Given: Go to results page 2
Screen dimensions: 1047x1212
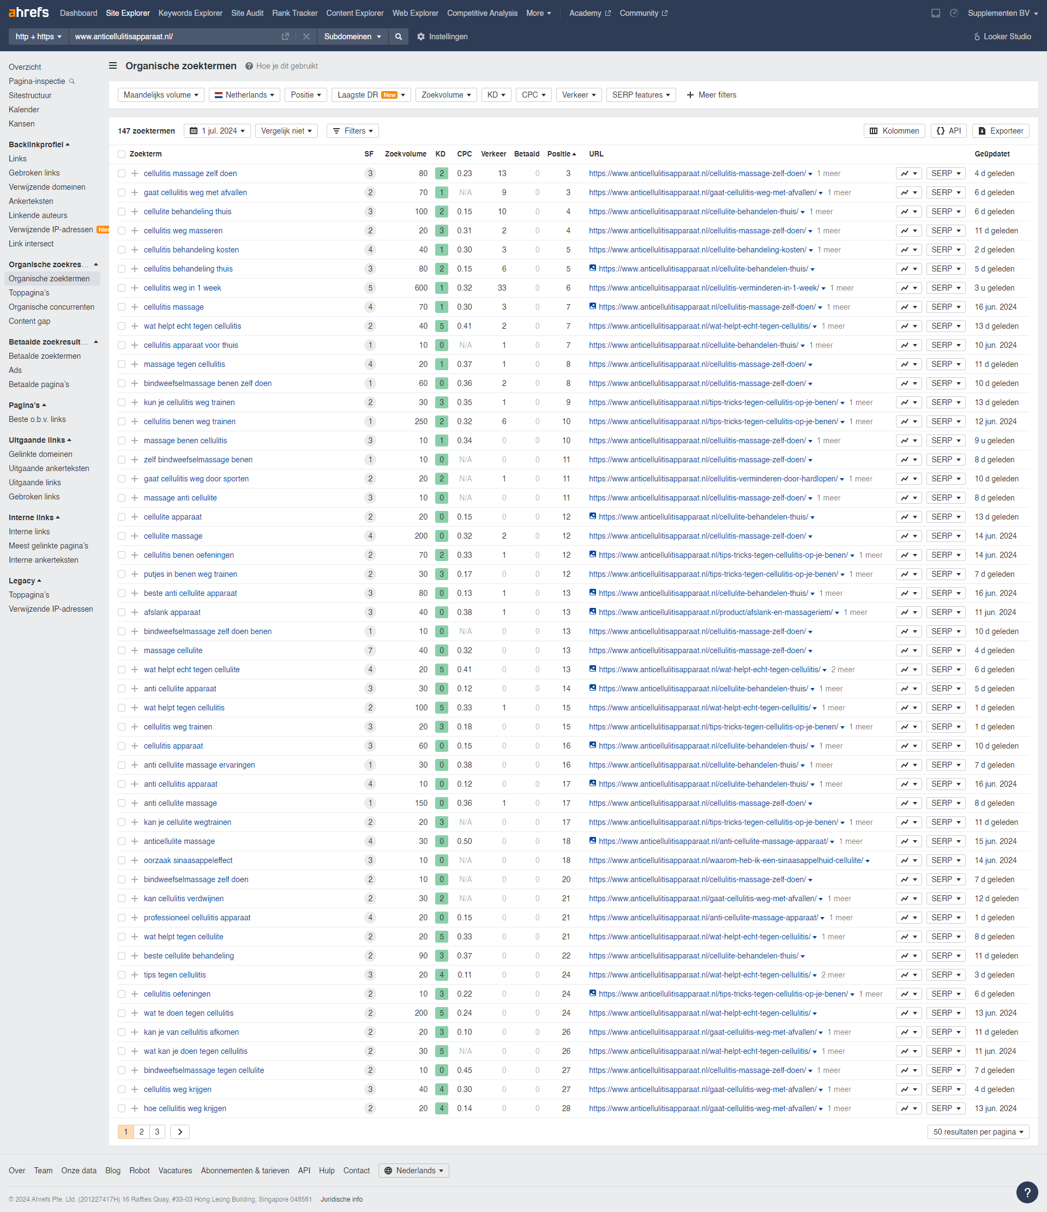Looking at the screenshot, I should point(142,1132).
